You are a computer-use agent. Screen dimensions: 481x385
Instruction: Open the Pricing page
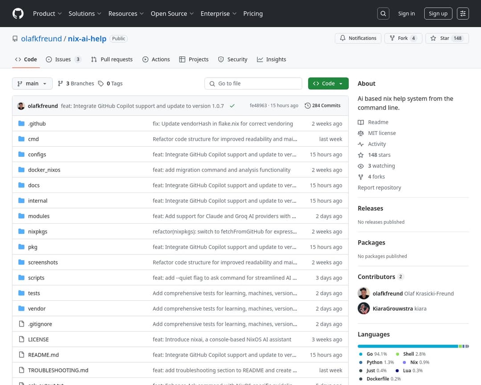253,13
